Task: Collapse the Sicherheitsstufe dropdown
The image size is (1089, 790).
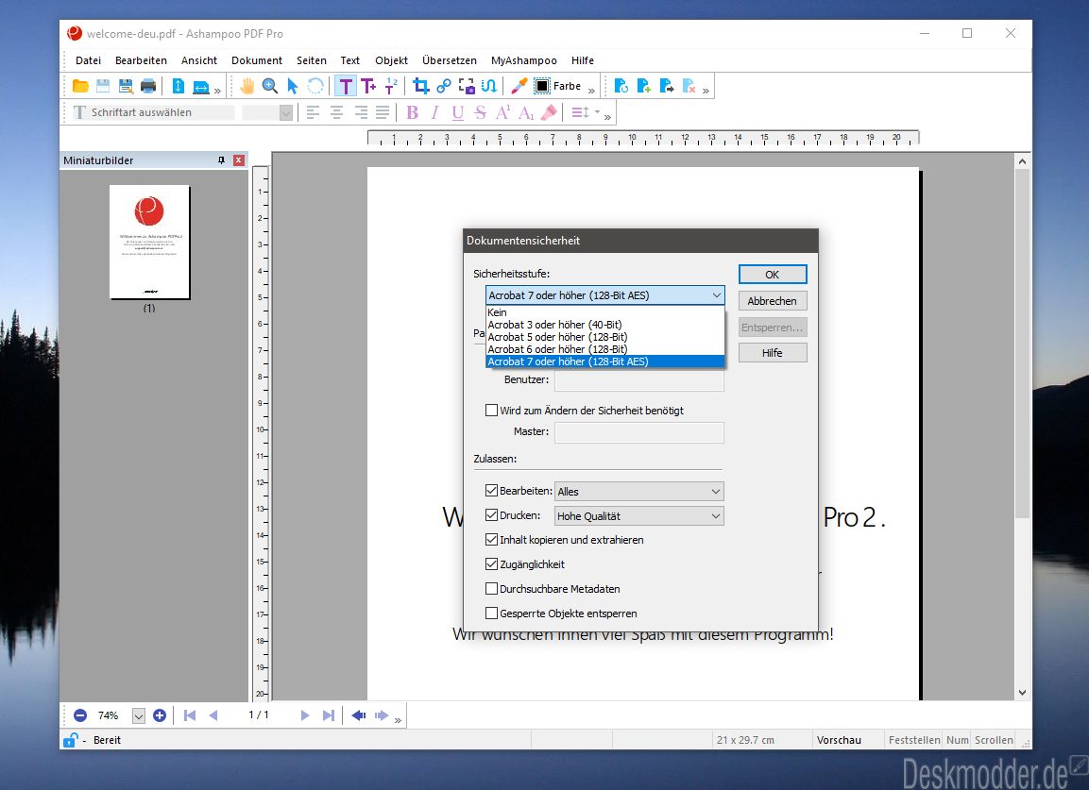Action: pos(716,295)
